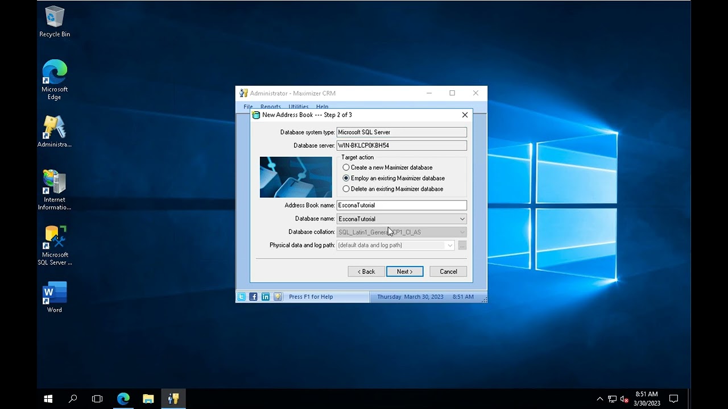The image size is (728, 409).
Task: Open the Utilities menu
Action: click(298, 107)
